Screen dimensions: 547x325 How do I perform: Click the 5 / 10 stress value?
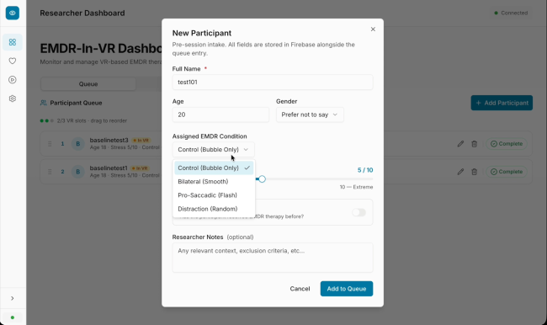click(365, 170)
